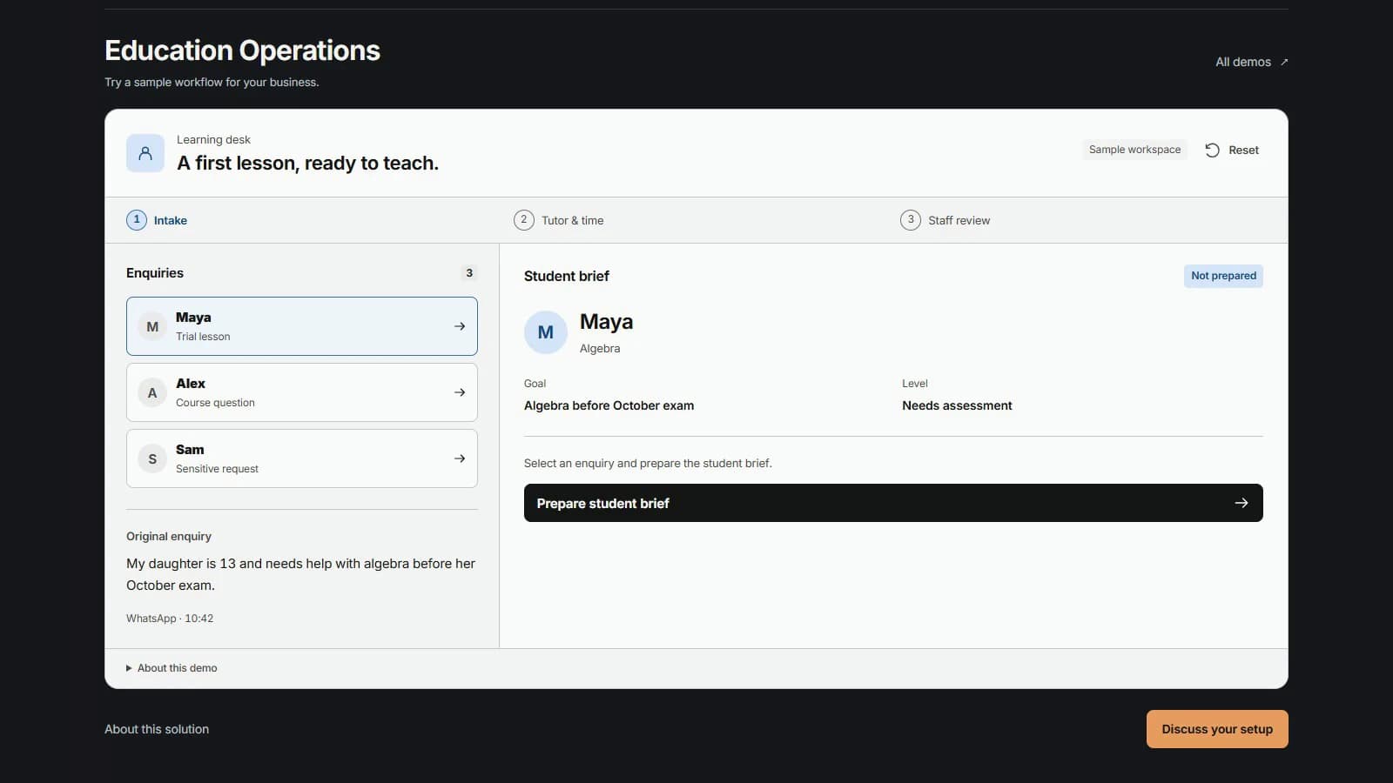This screenshot has height=783, width=1393.
Task: Click Maya's small M avatar in enquiries
Action: [152, 326]
